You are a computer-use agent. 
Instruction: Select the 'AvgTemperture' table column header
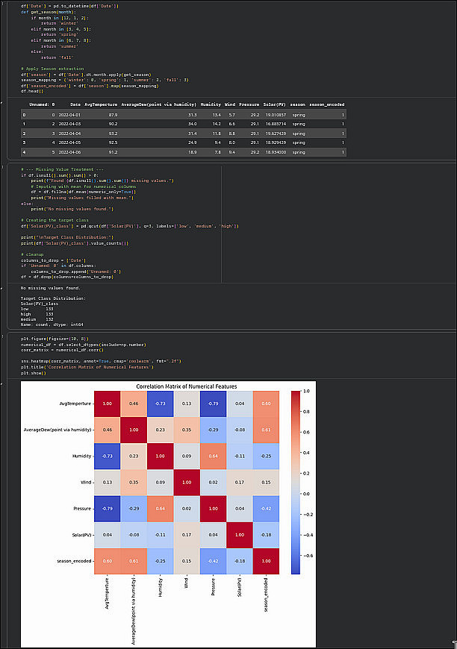point(101,104)
